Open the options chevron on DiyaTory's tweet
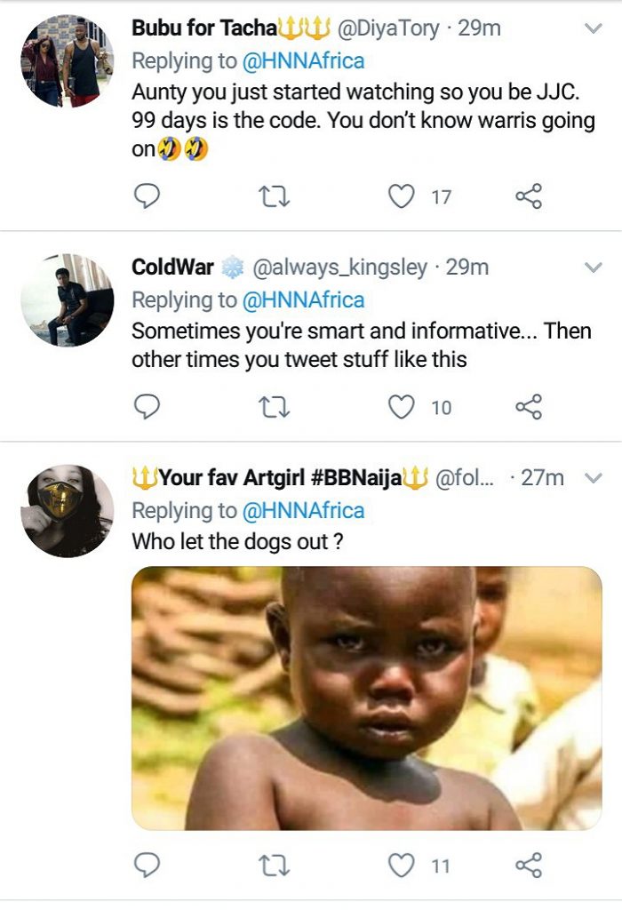The width and height of the screenshot is (622, 910). (x=593, y=28)
